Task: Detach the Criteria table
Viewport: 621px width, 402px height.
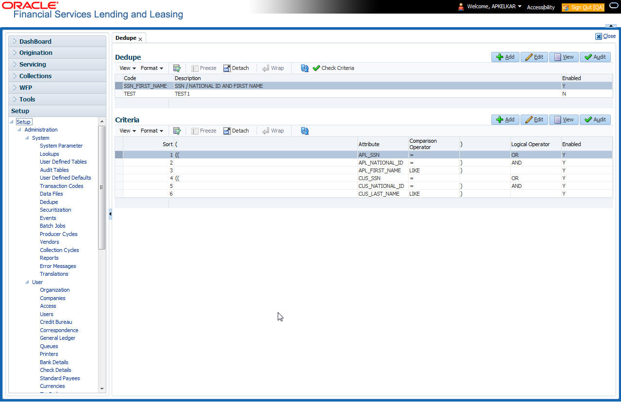Action: (236, 131)
